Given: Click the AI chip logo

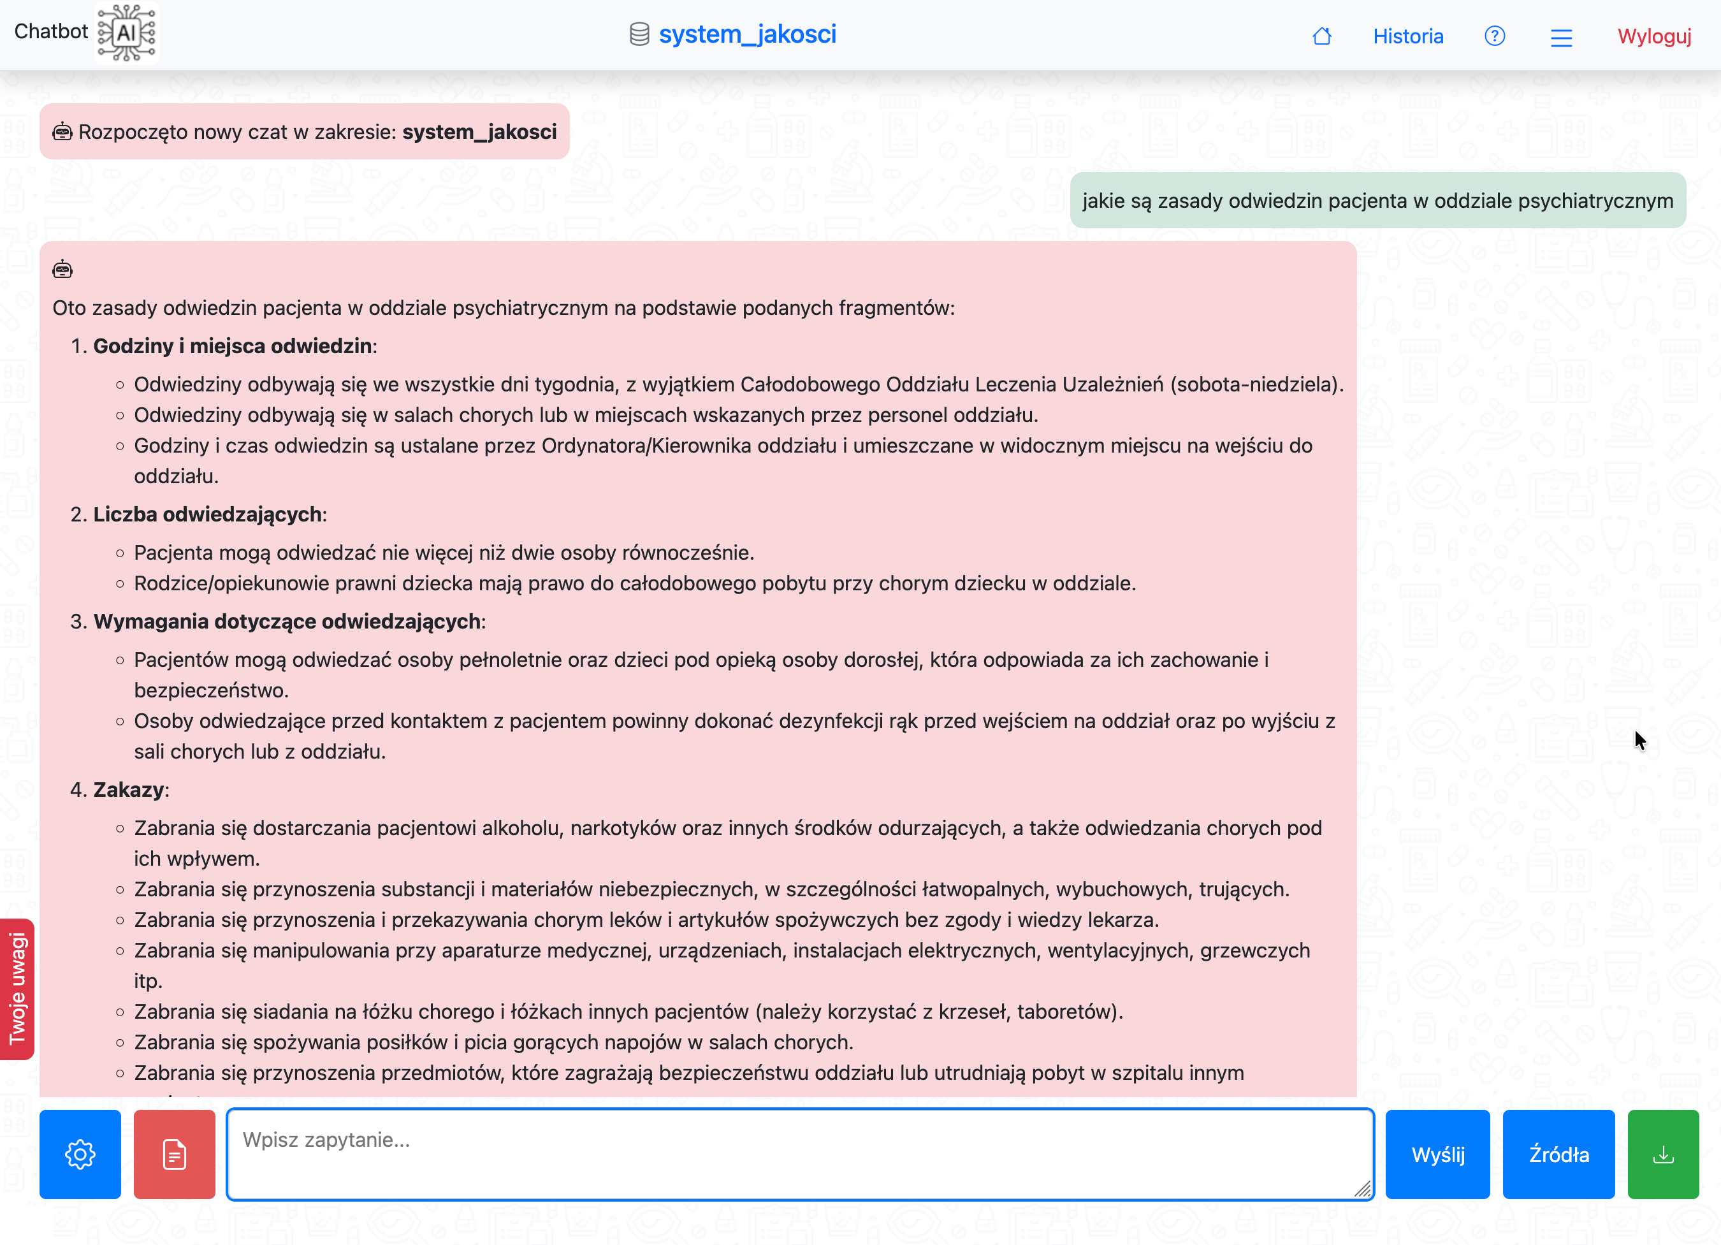Looking at the screenshot, I should click(x=127, y=32).
